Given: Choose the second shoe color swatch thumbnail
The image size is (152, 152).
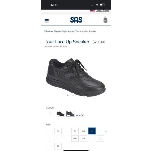Looking at the screenshot, I should (61, 114).
